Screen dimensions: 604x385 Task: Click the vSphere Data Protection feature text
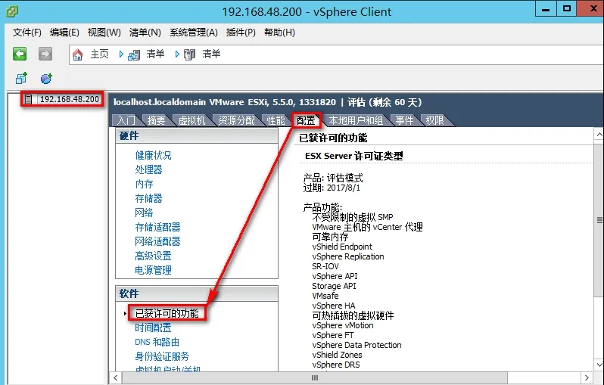tap(356, 345)
